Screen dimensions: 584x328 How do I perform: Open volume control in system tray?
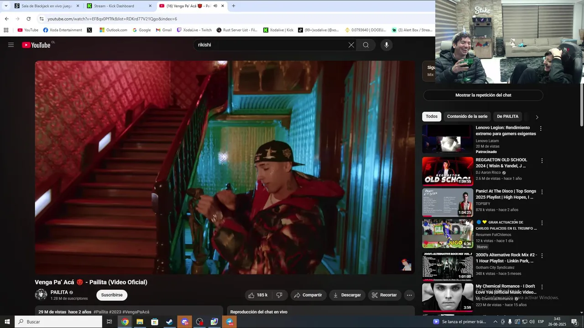(532, 322)
